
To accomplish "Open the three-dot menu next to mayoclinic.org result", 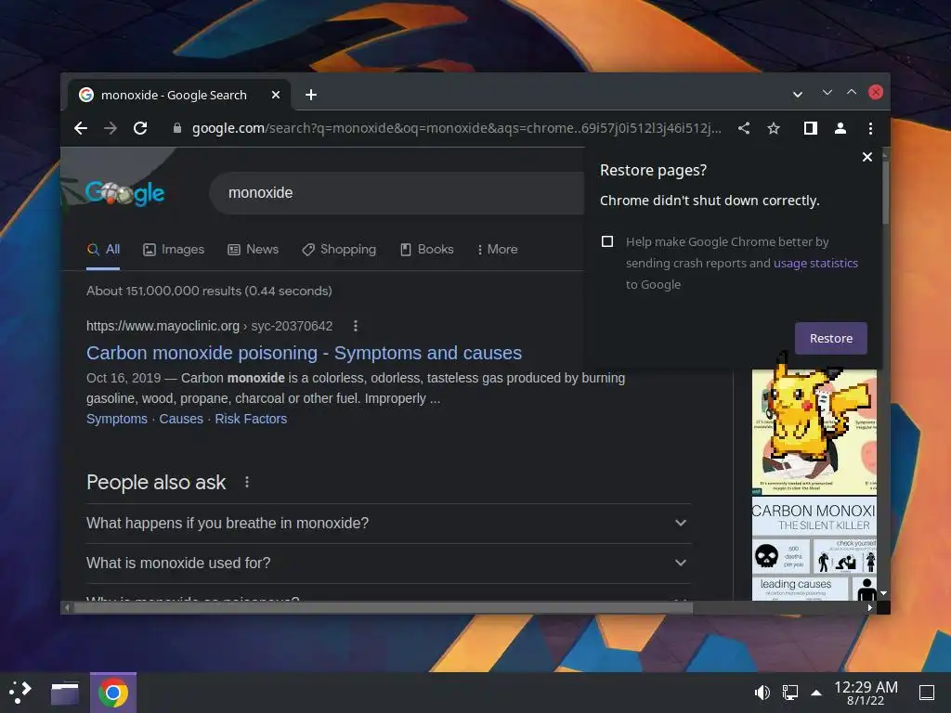I will pos(356,326).
